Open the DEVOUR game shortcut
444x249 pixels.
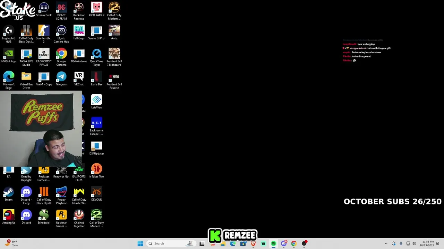click(x=96, y=194)
